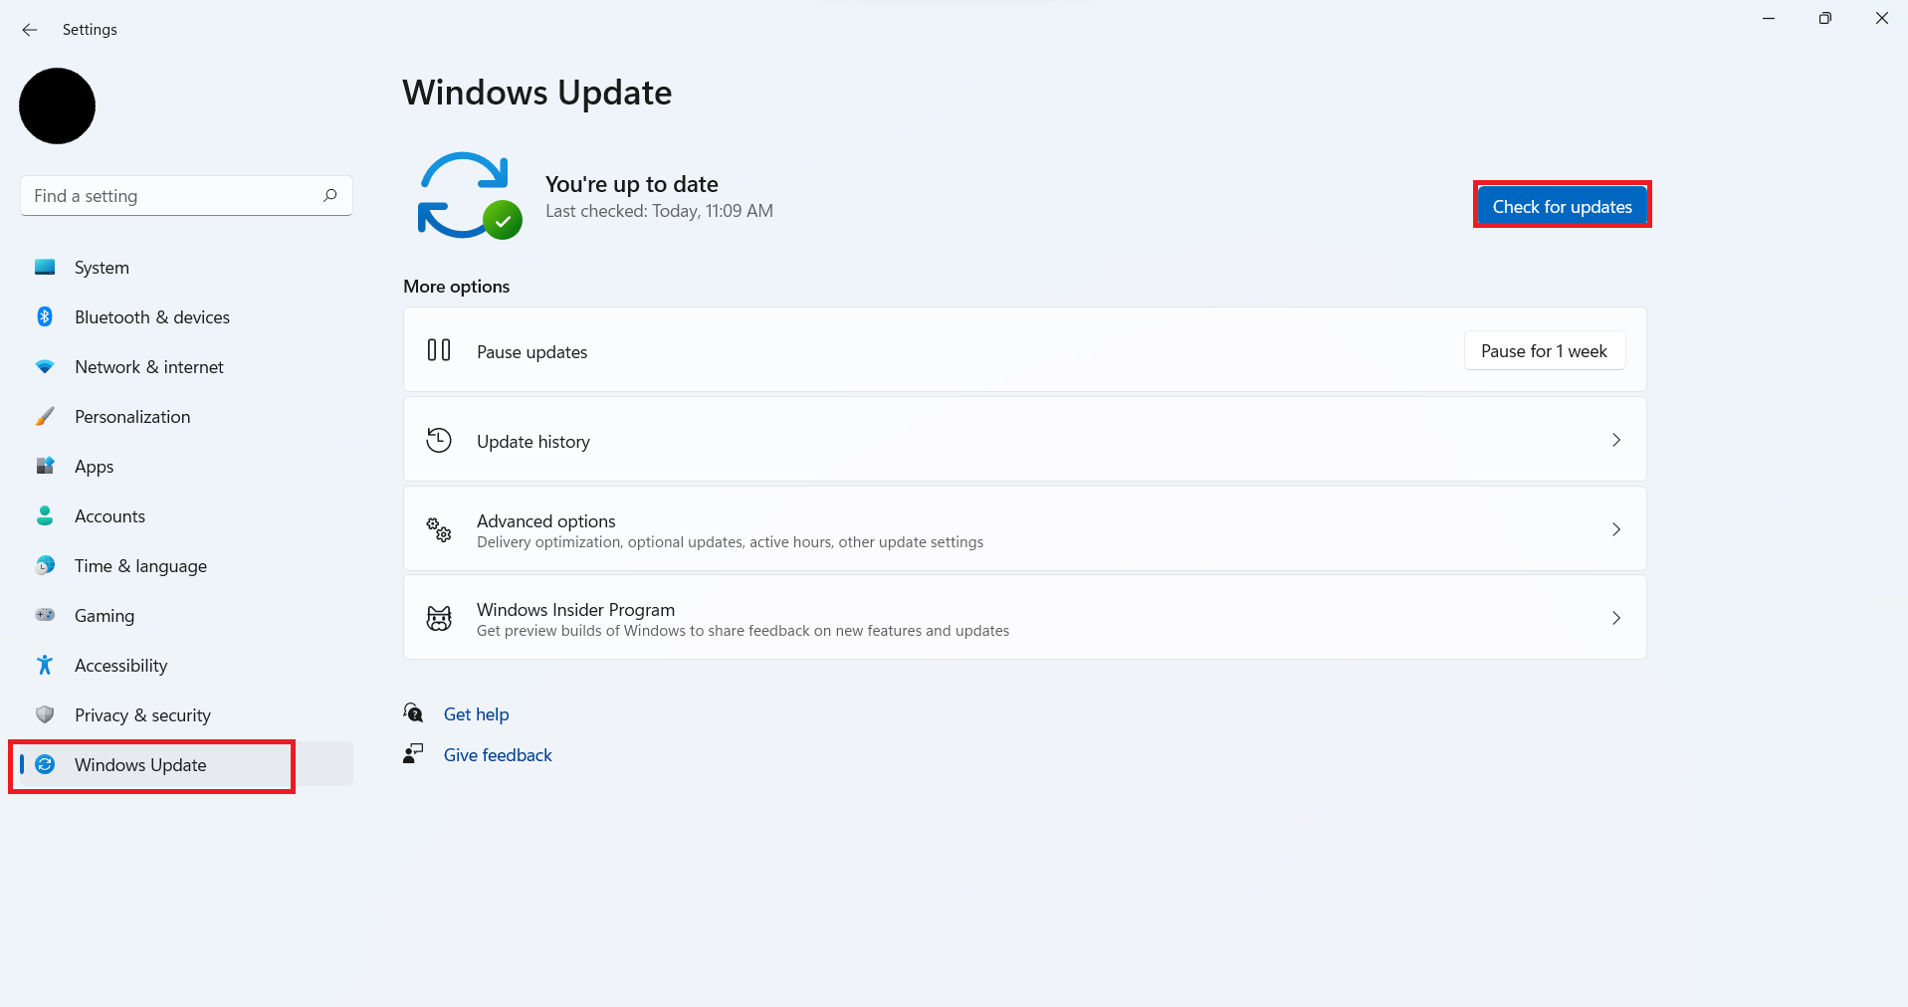Go to Network & internet

186,366
